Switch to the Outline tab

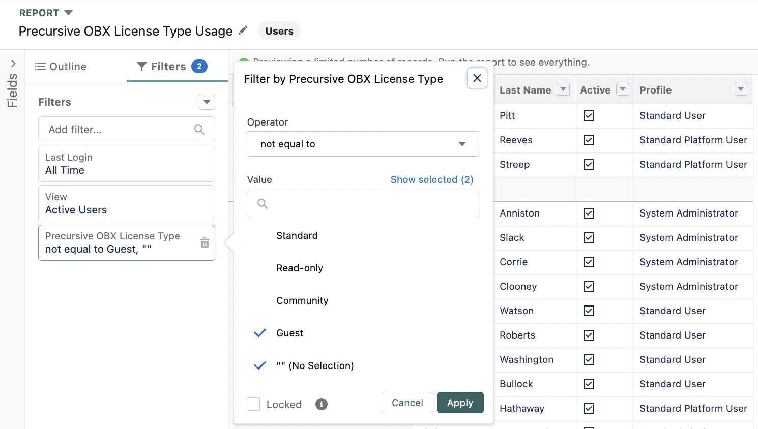(x=61, y=67)
